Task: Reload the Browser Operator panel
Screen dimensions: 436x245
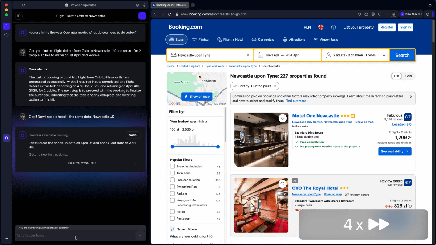Action: pyautogui.click(x=23, y=5)
